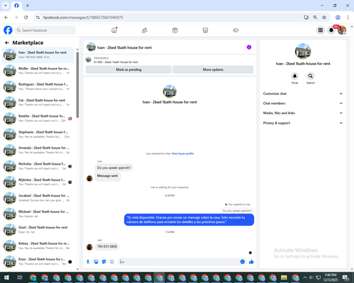Click the 'Do you speak spanish?' message from Ivan
Image resolution: width=354 pixels, height=283 pixels.
pyautogui.click(x=113, y=168)
